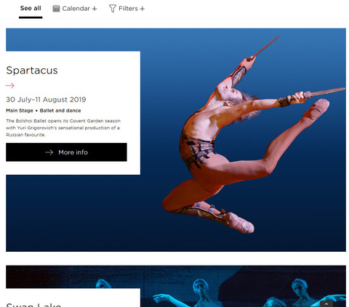
Task: Click the back-to-top chevron icon
Action: 326,304
